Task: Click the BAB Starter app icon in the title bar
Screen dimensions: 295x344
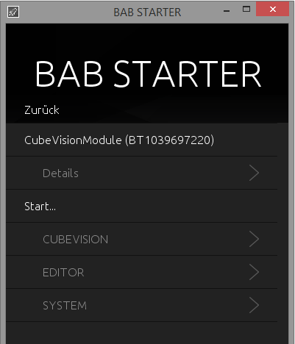Action: [x=13, y=12]
